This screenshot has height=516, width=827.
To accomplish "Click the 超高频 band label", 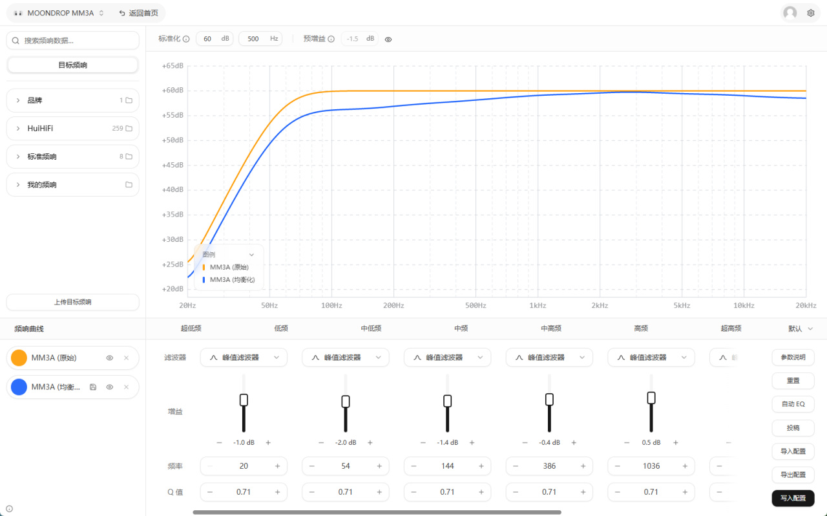I will click(731, 328).
